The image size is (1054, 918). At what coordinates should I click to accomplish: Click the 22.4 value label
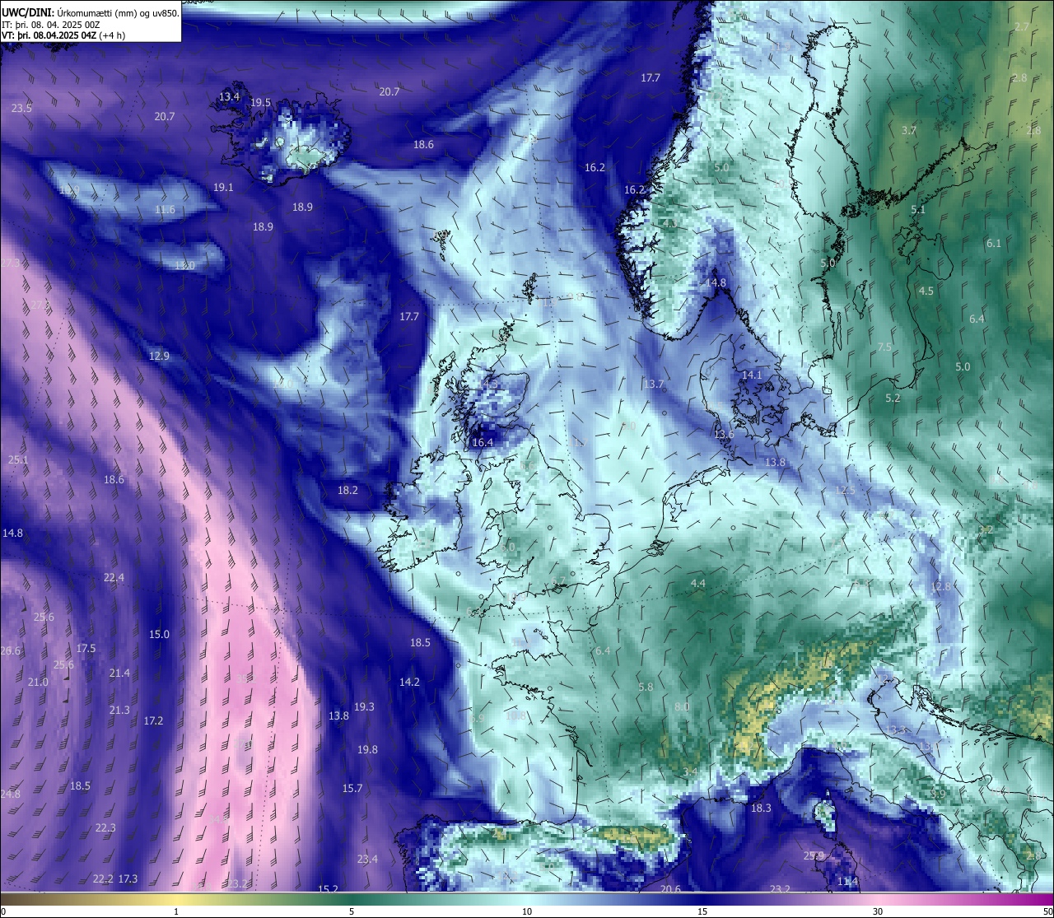point(114,577)
